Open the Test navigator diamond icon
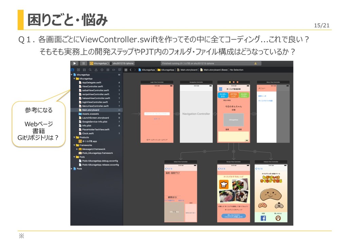The width and height of the screenshot is (348, 240). 102,70
